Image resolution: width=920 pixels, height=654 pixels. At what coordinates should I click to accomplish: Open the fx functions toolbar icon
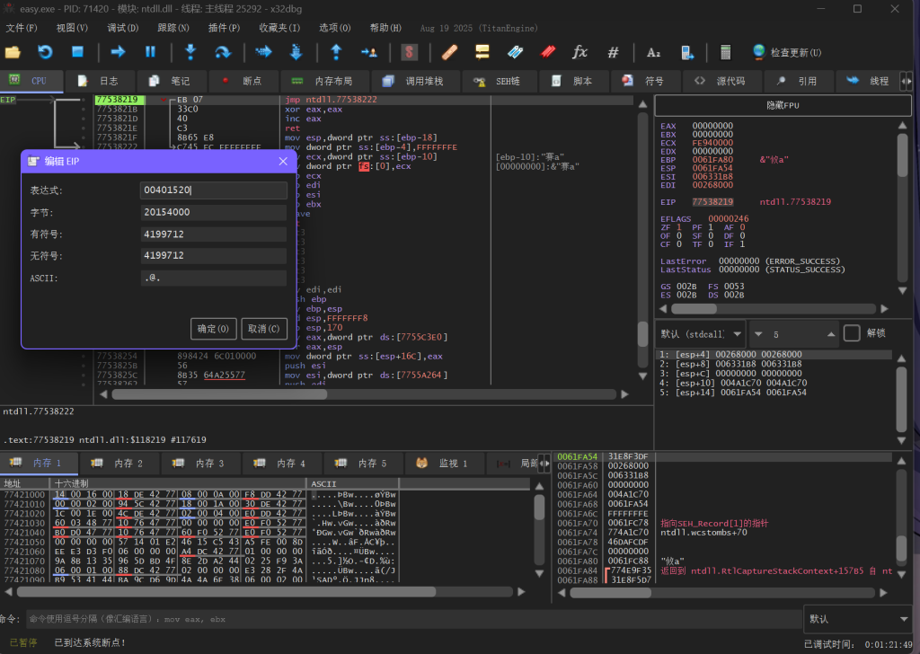580,52
